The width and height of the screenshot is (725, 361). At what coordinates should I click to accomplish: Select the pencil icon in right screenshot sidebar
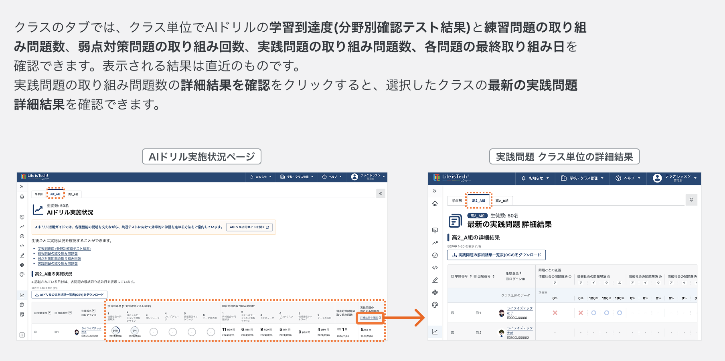[x=435, y=280]
